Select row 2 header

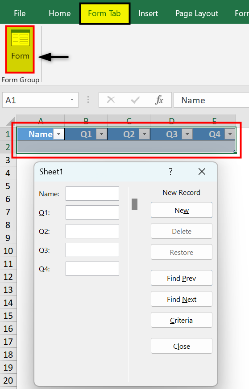point(8,147)
